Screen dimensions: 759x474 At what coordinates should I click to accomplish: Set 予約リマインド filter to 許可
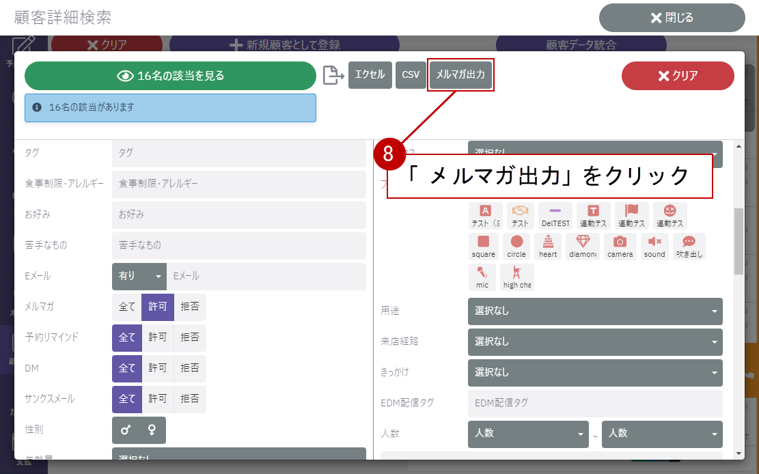[x=158, y=338]
